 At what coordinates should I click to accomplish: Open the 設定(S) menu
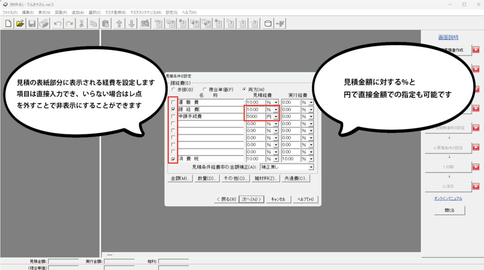(172, 12)
